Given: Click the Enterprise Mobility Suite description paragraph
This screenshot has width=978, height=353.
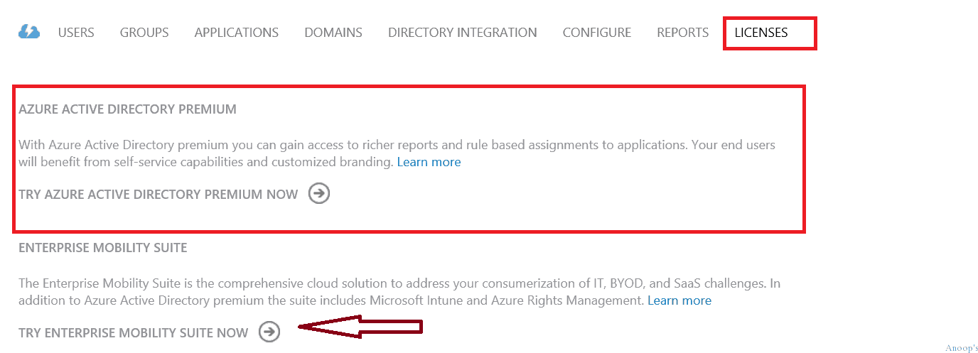Looking at the screenshot, I should (x=399, y=292).
